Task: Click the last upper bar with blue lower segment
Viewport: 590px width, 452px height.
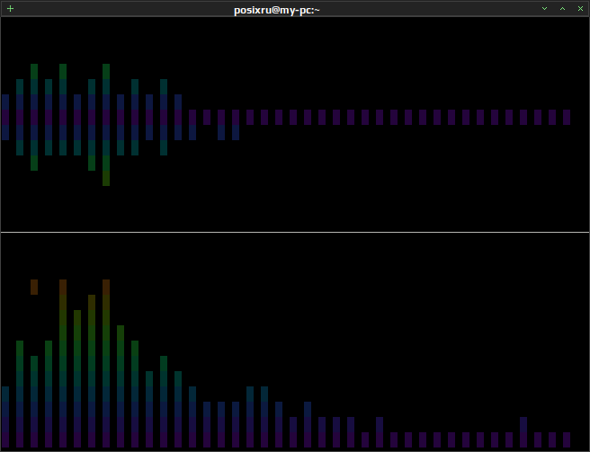Action: click(x=236, y=125)
